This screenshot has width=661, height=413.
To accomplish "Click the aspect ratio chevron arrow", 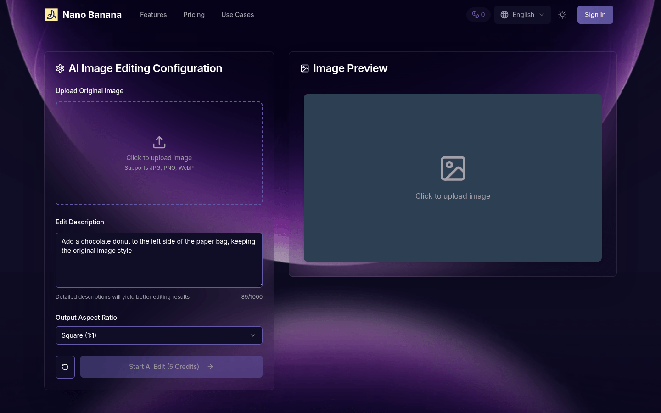I will (x=253, y=335).
